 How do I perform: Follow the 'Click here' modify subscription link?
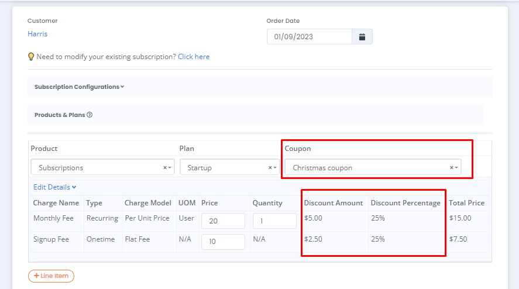[x=194, y=57]
